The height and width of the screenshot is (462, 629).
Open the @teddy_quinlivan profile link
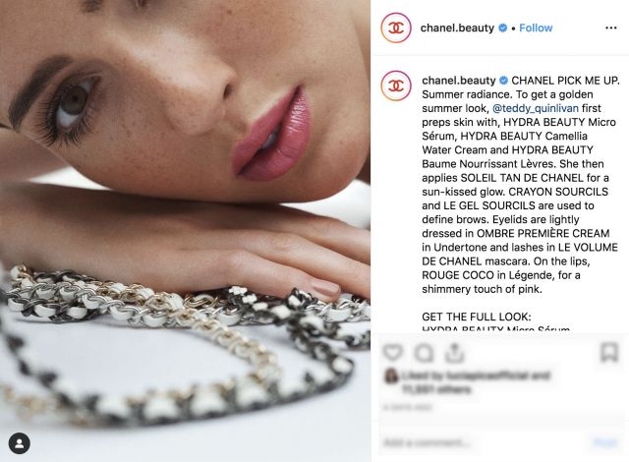[535, 108]
